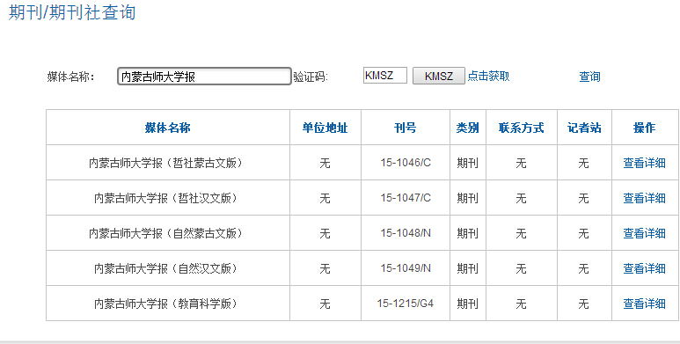The width and height of the screenshot is (680, 344).
Task: Click the 联系方式 column header
Action: (522, 128)
